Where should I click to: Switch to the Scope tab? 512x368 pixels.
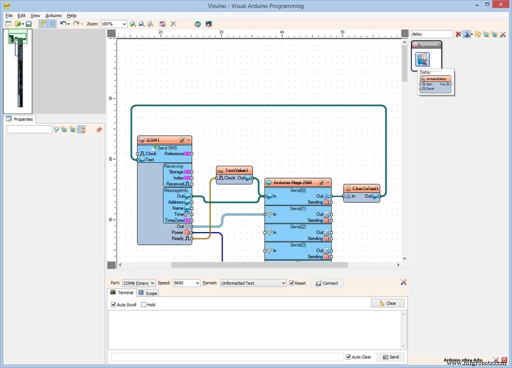tap(148, 293)
